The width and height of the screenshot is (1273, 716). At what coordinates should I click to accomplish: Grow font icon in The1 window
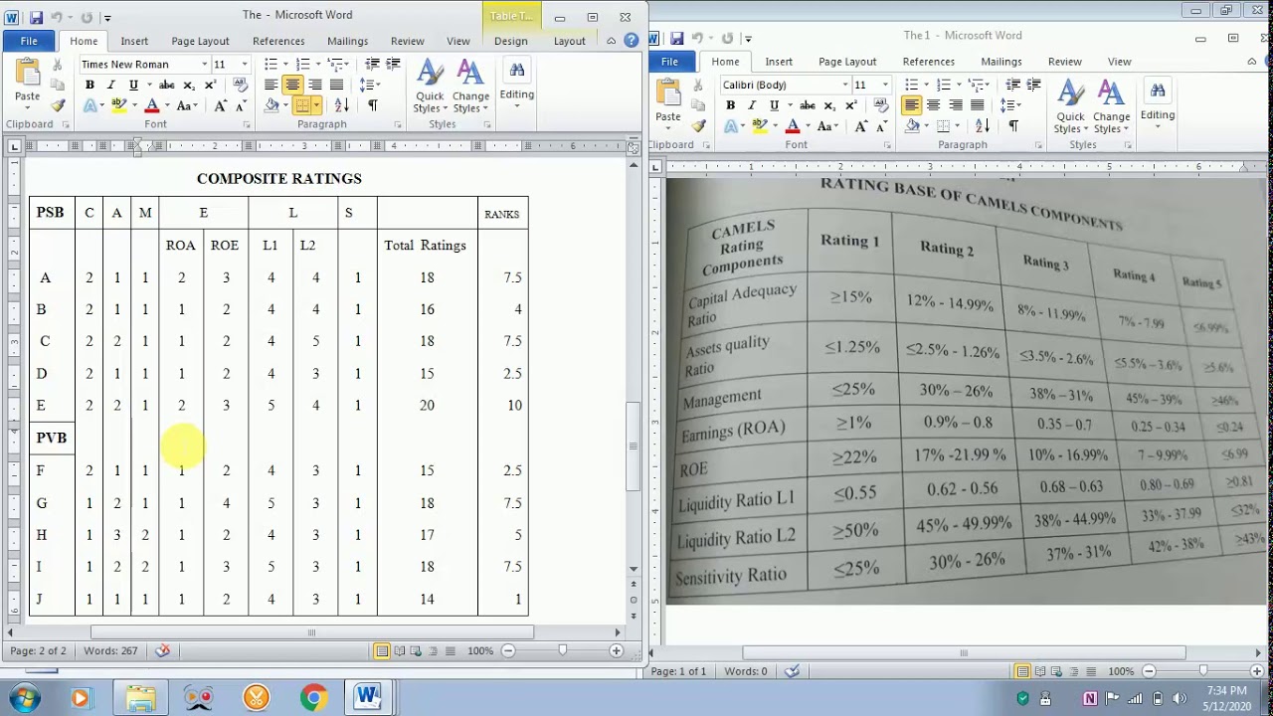(x=861, y=126)
